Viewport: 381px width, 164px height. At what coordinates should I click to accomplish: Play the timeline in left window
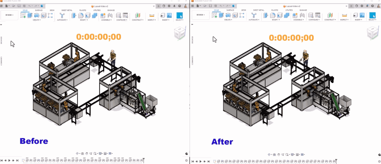tap(9, 160)
